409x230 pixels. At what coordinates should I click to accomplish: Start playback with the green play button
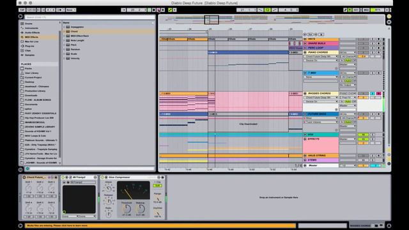pos(150,10)
